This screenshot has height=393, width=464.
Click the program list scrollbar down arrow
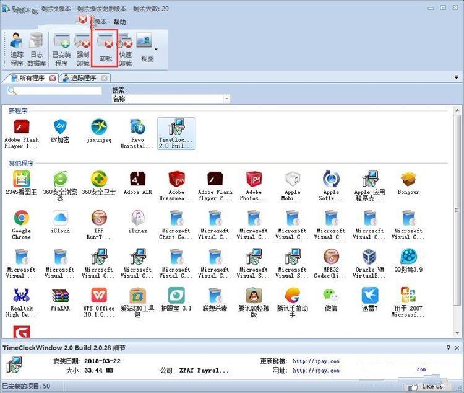point(457,333)
